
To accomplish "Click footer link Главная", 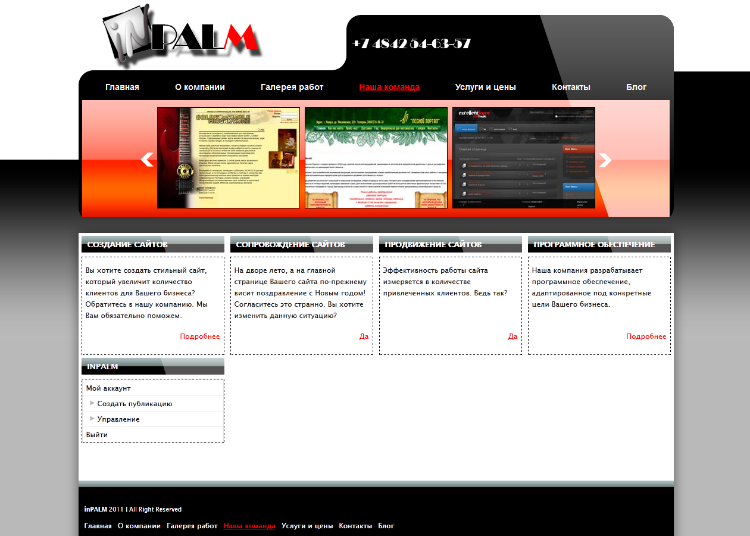I will tap(98, 526).
